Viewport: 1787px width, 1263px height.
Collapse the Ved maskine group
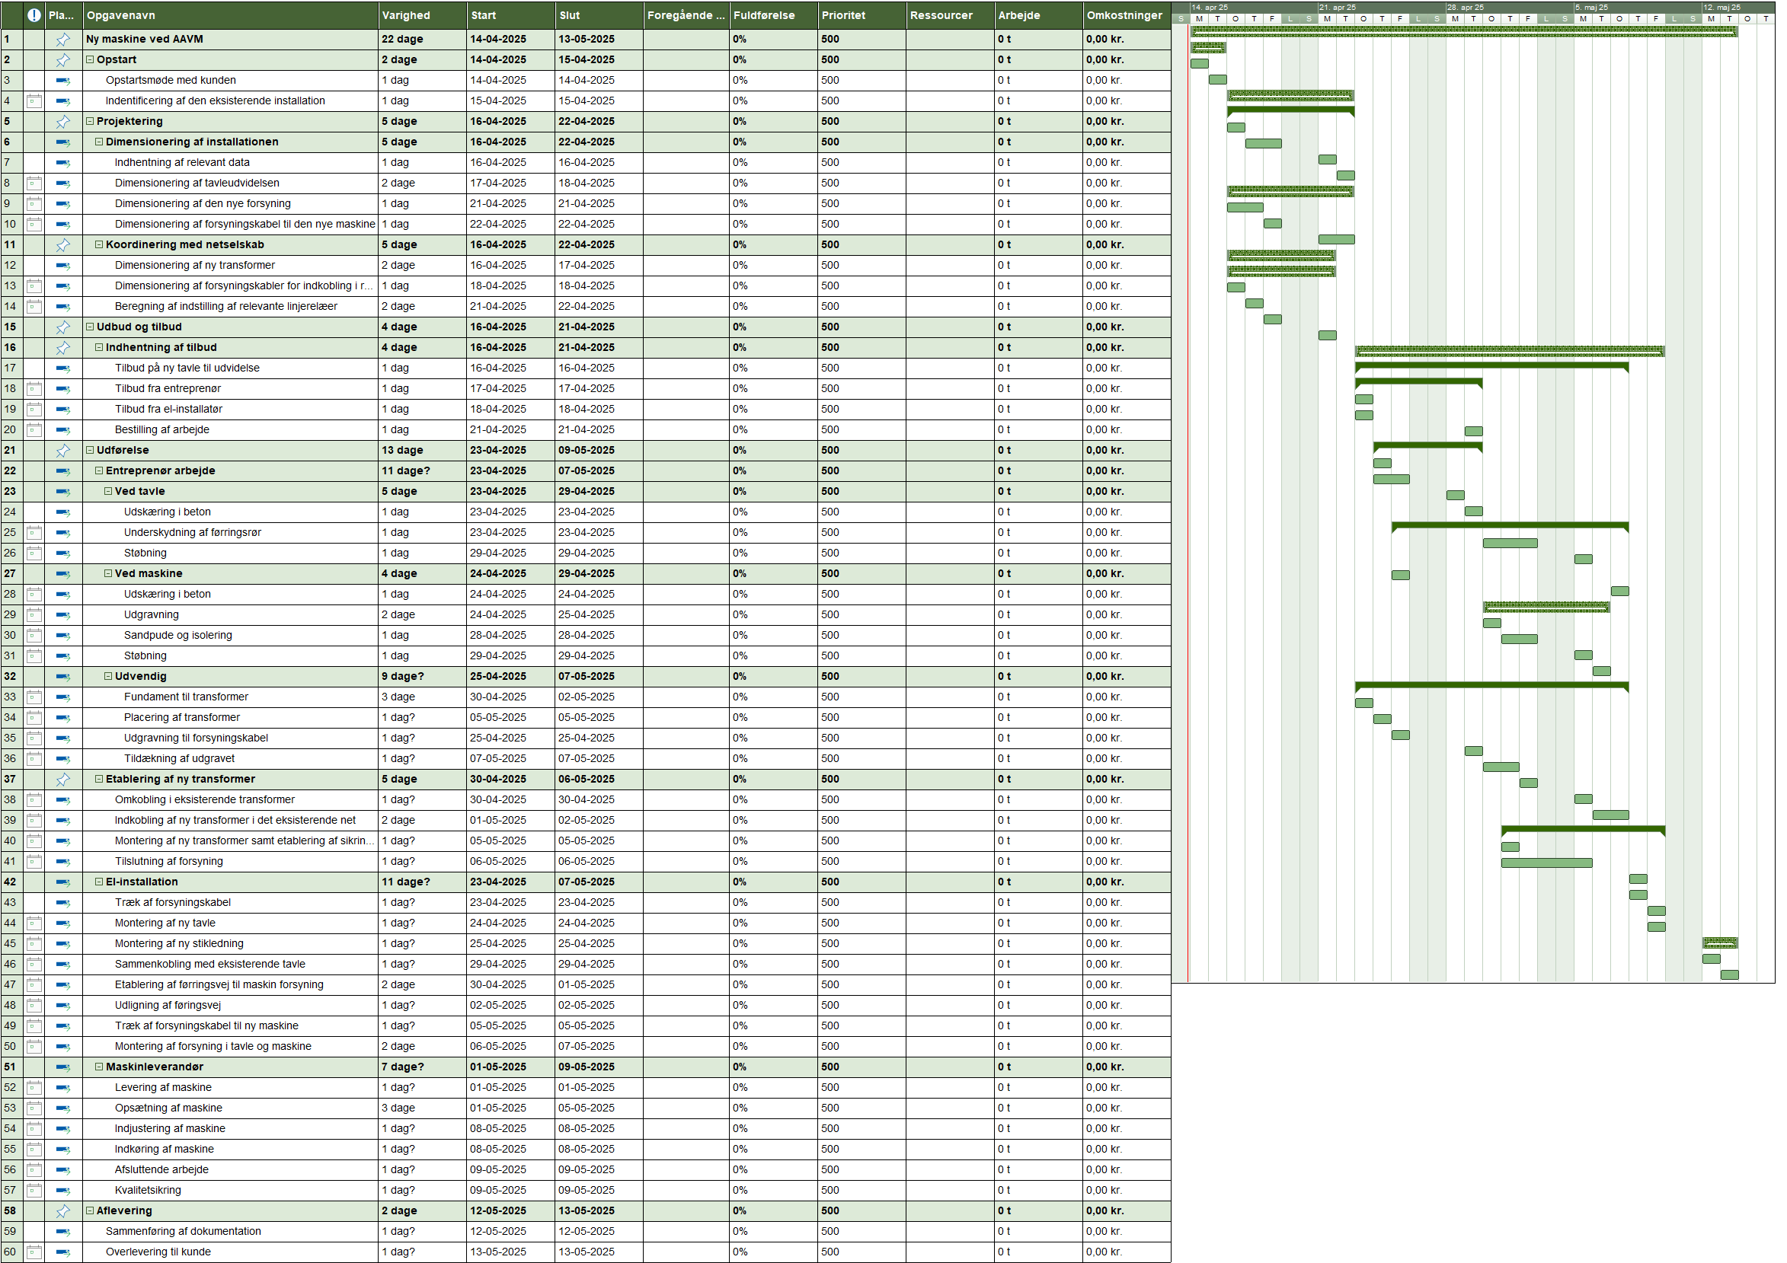108,574
